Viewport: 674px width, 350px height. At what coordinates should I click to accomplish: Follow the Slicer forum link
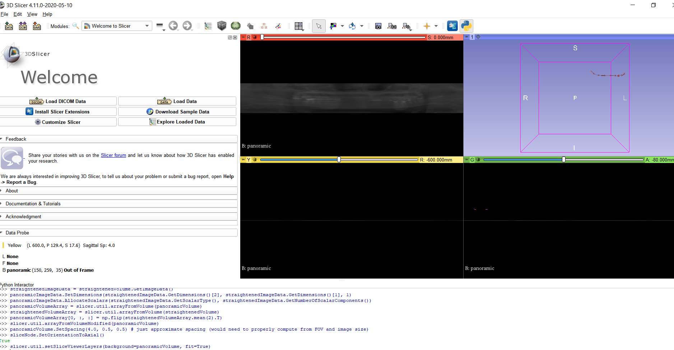tap(113, 155)
